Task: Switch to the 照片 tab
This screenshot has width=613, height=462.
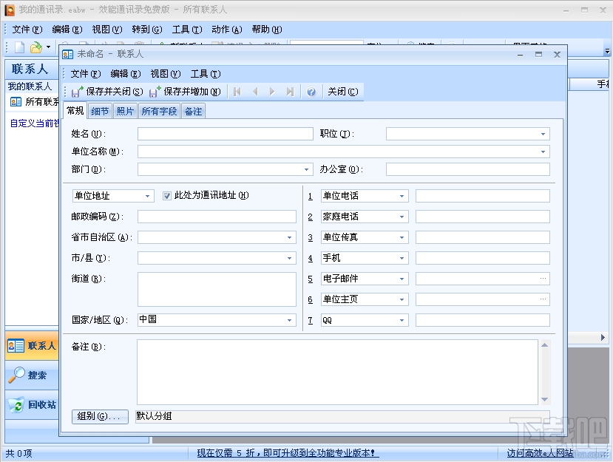Action: point(125,110)
